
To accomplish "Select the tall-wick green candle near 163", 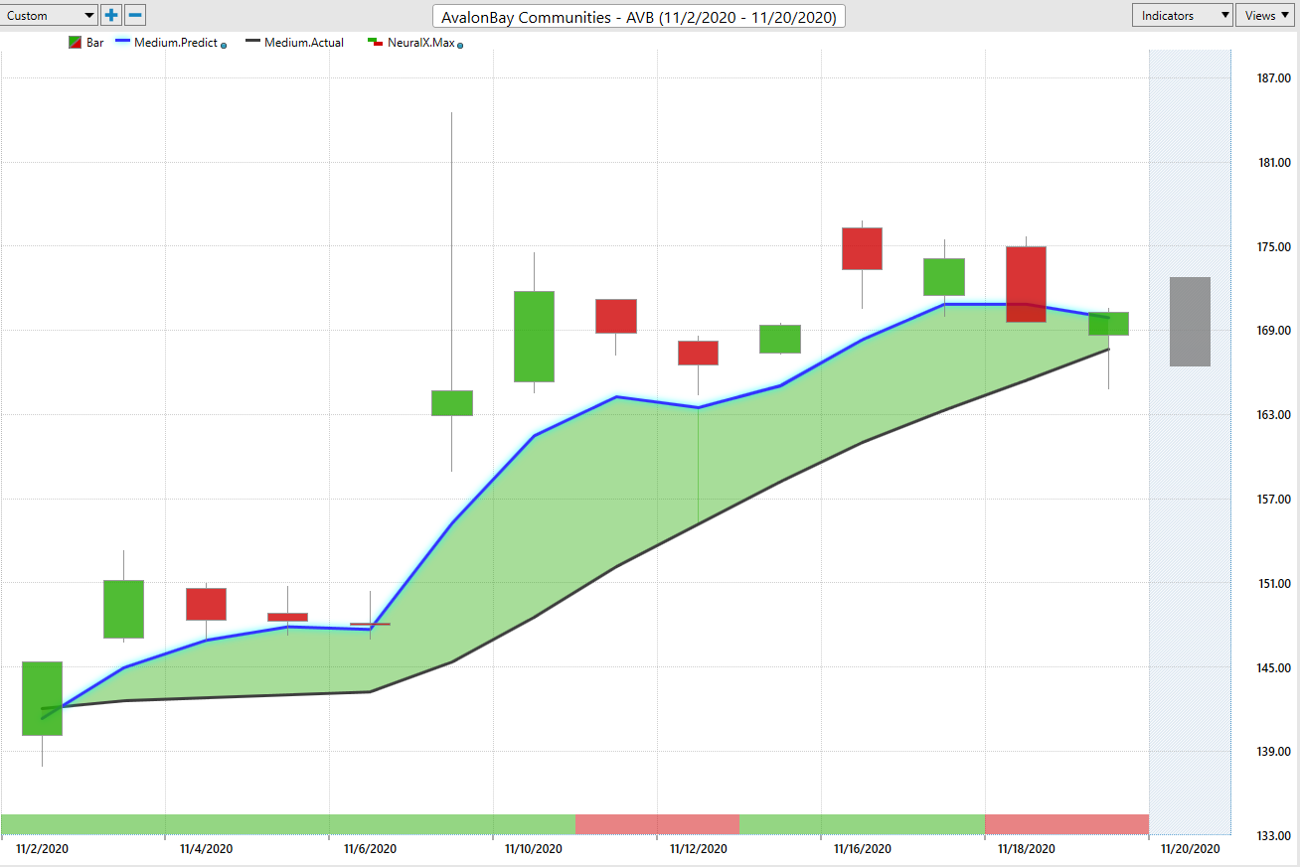I will pos(452,402).
